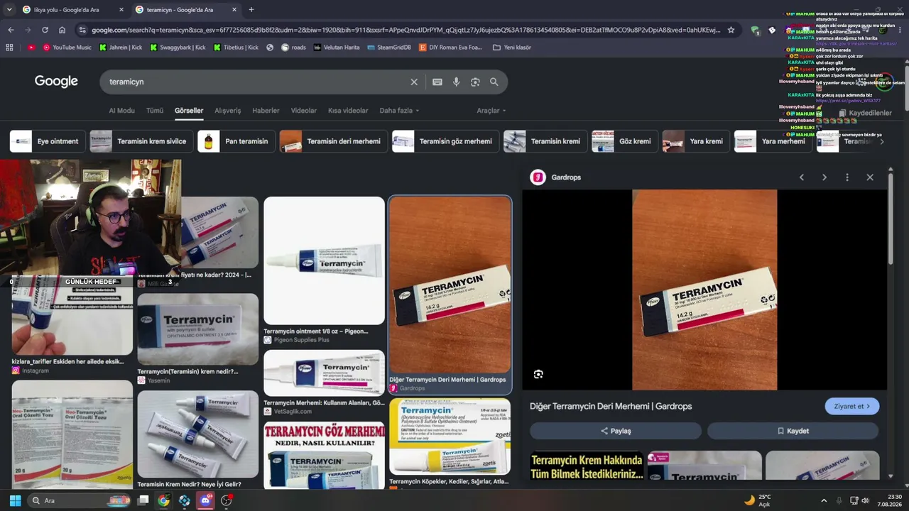
Task: Open more options menu in image preview
Action: (x=847, y=177)
